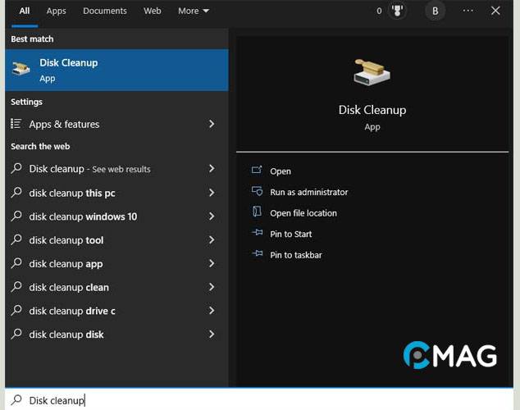Open the user account B avatar

pyautogui.click(x=434, y=11)
